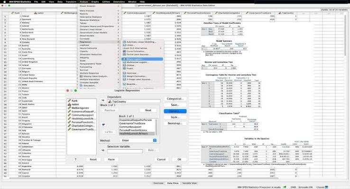Click the Bootstrap... button
Viewport: 350px width, 189px height.
175,123
